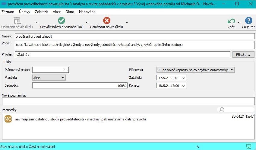
Task: Open the Začátek date picker dropdown
Action: (x=183, y=78)
